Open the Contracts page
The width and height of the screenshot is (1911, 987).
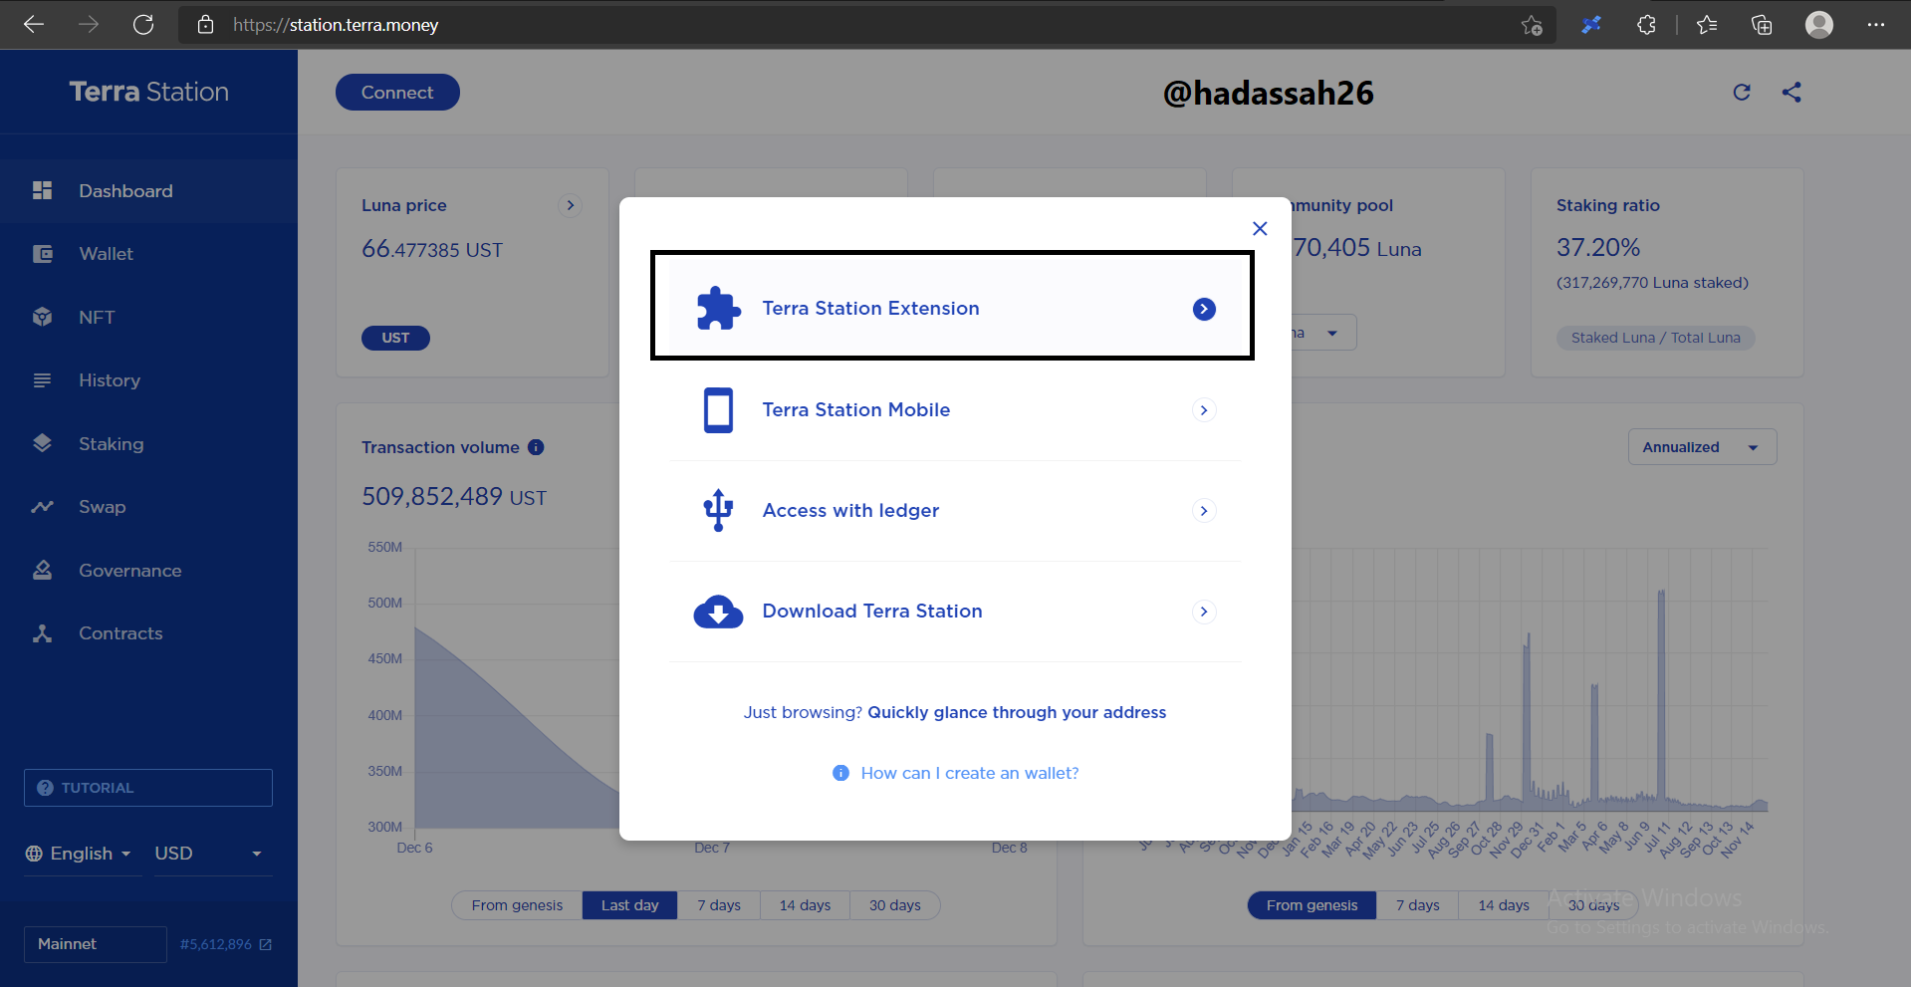click(149, 633)
